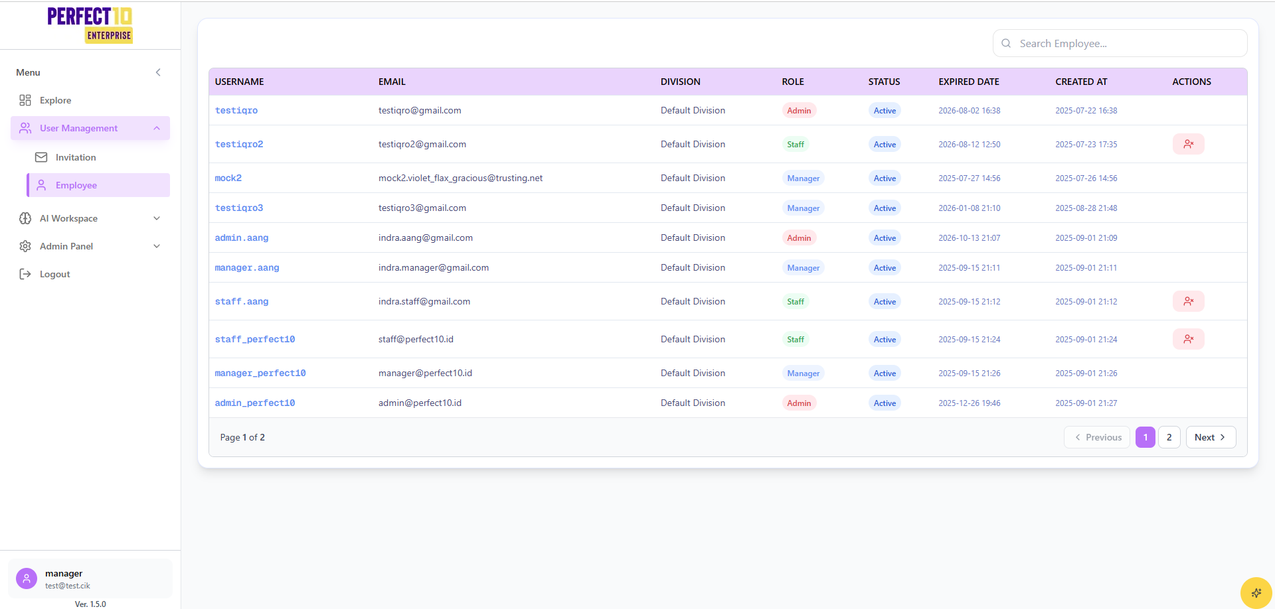Open the staff_perfect10 username link
This screenshot has height=609, width=1275.
(x=255, y=339)
